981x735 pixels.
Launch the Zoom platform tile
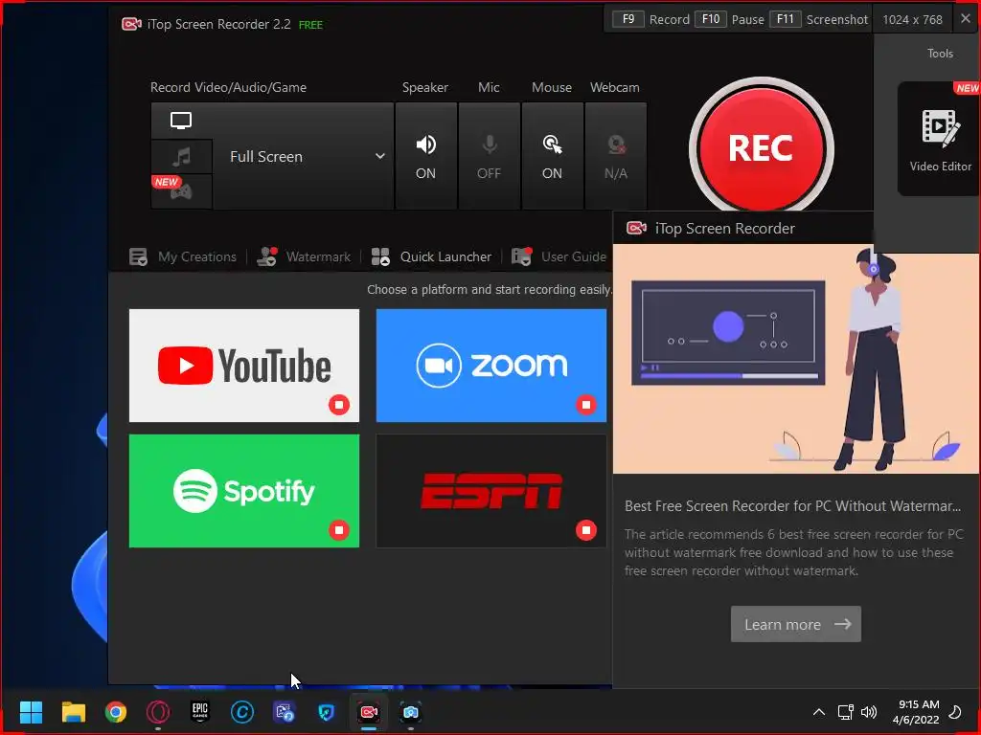[x=491, y=366]
